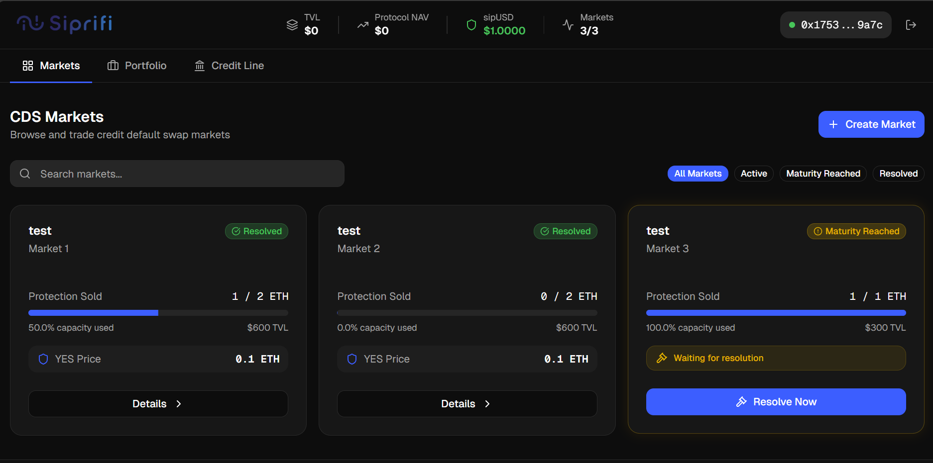Filter by Maturity Reached markets

click(x=822, y=174)
